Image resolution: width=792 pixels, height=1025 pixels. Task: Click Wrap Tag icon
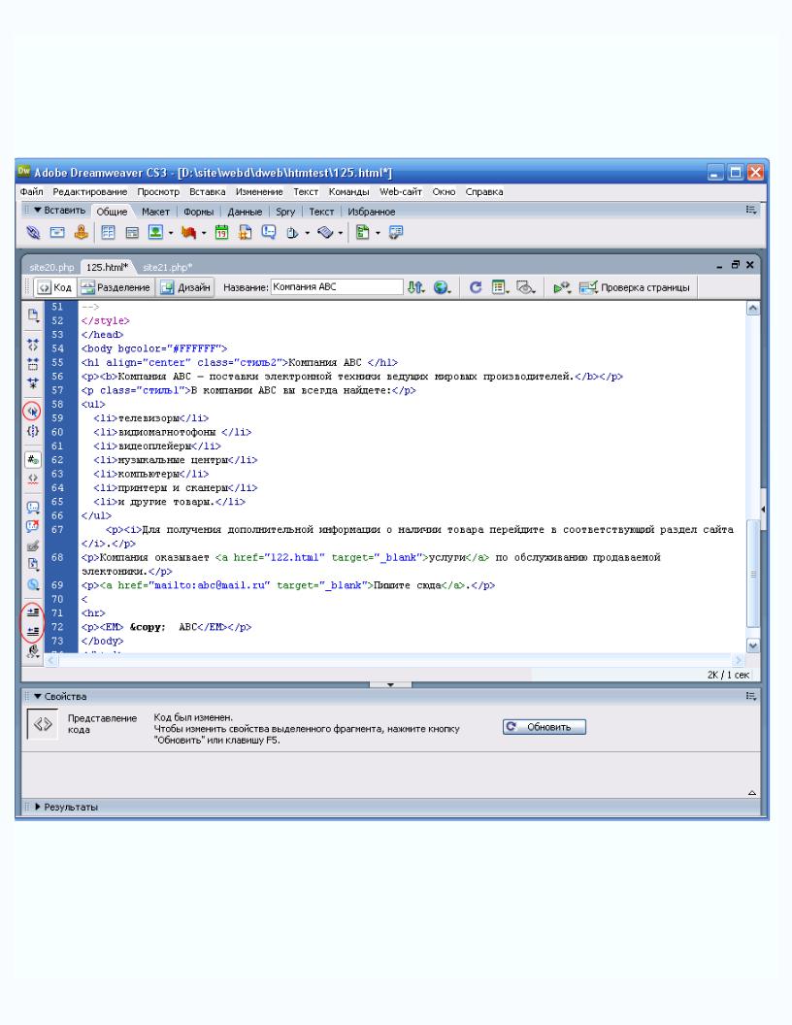click(x=33, y=546)
